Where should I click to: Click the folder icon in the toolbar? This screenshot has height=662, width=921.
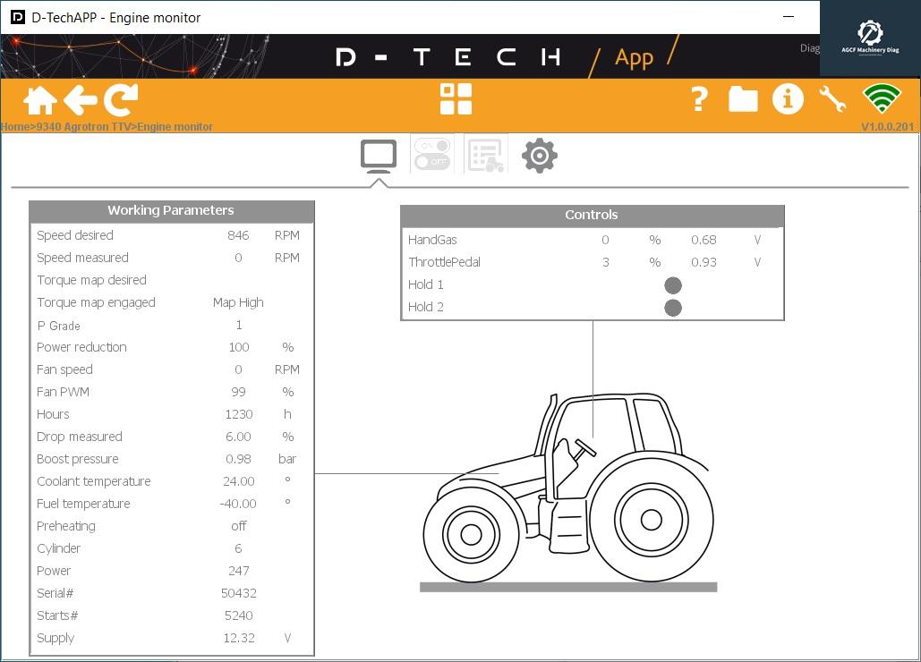click(x=743, y=99)
